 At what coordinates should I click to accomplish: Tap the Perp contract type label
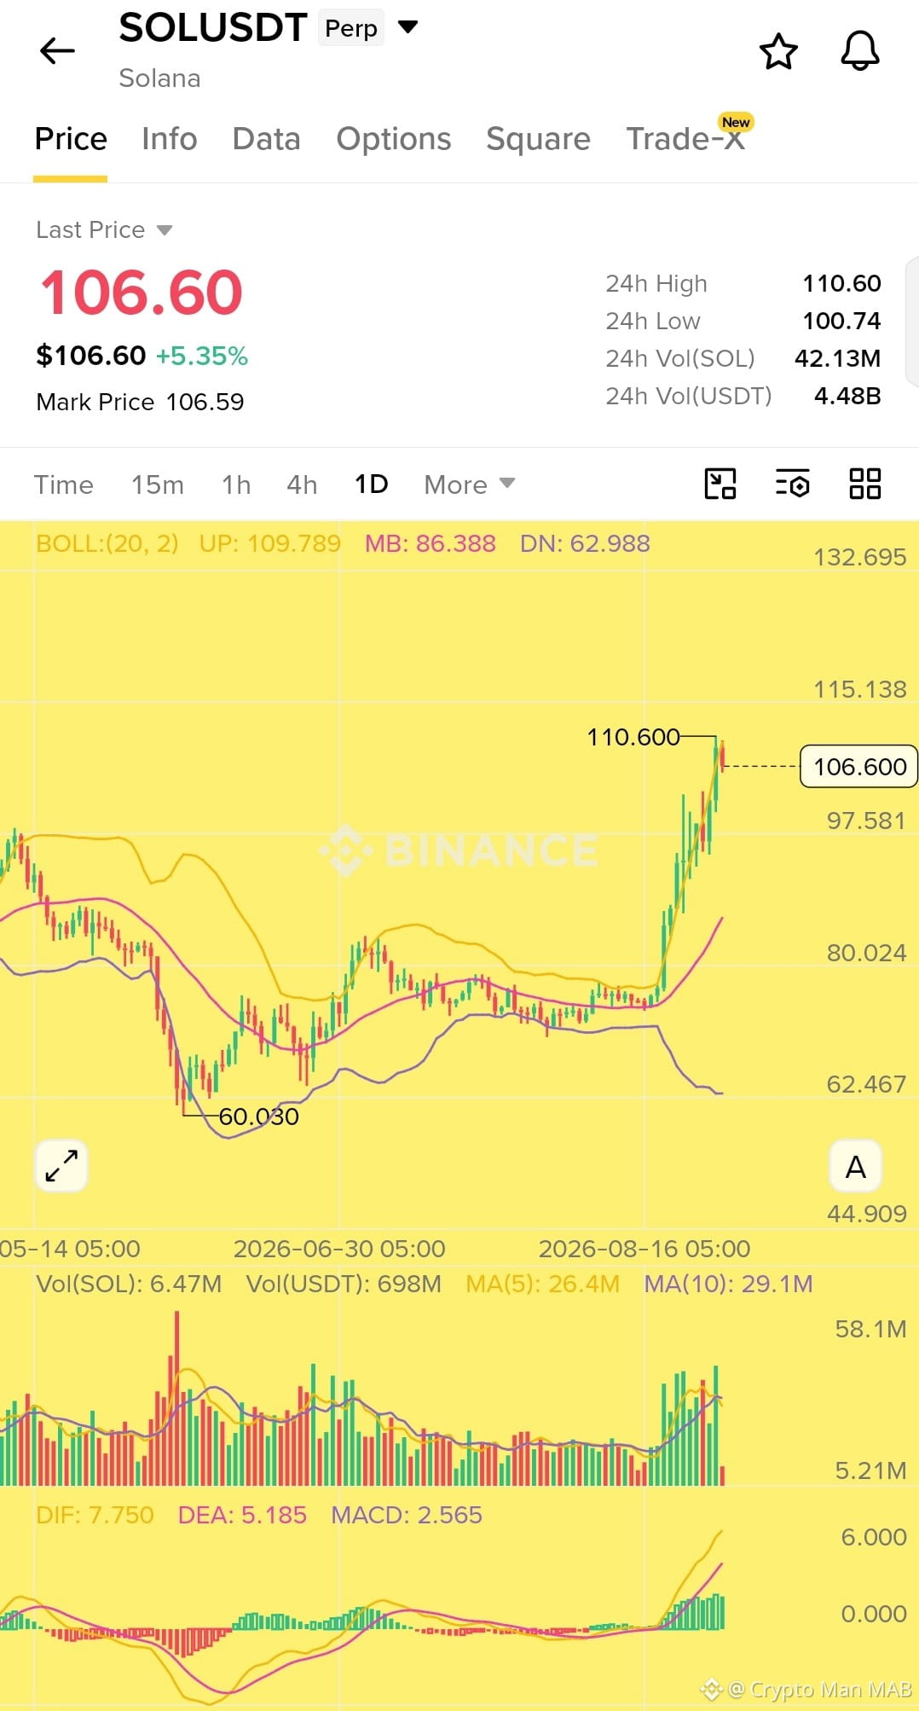[351, 28]
